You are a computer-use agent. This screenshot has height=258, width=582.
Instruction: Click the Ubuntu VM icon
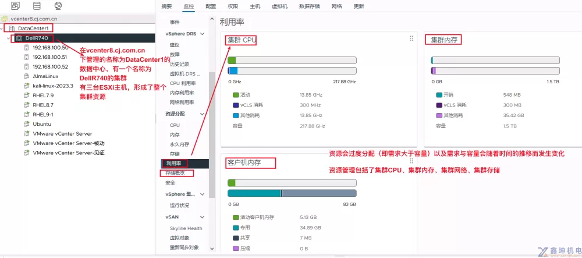pyautogui.click(x=26, y=124)
